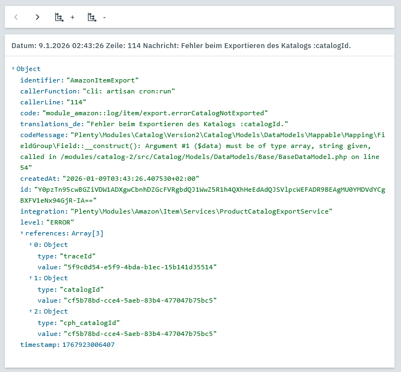
Task: Click the previous entry arrow icon
Action: coord(16,17)
